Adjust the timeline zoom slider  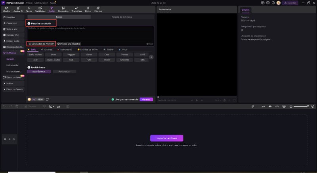point(302,106)
